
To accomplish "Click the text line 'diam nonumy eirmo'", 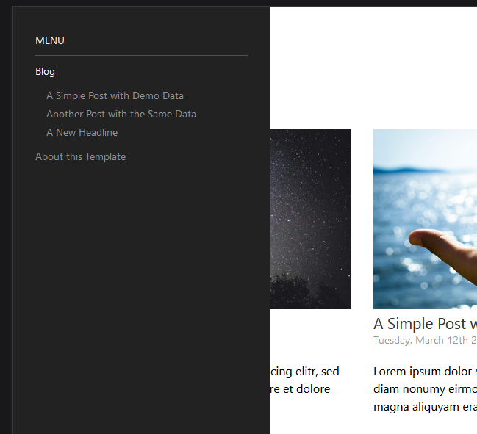I will pyautogui.click(x=425, y=389).
